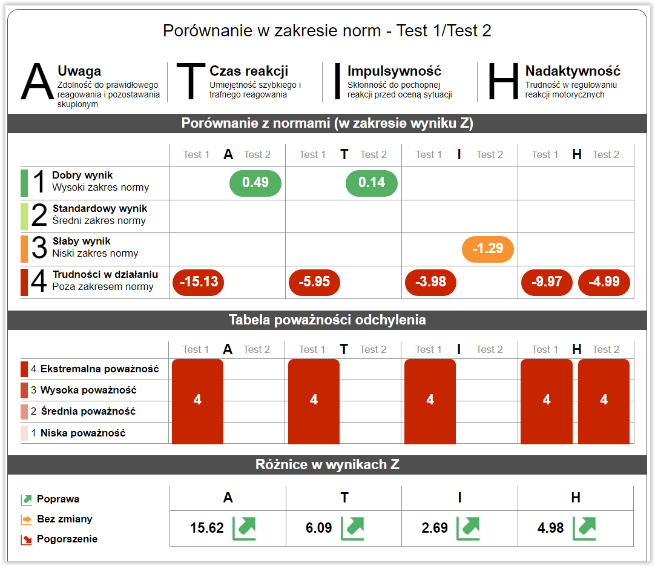Click the Tabela poważności odchylenia section header
The width and height of the screenshot is (655, 566).
coord(327,320)
